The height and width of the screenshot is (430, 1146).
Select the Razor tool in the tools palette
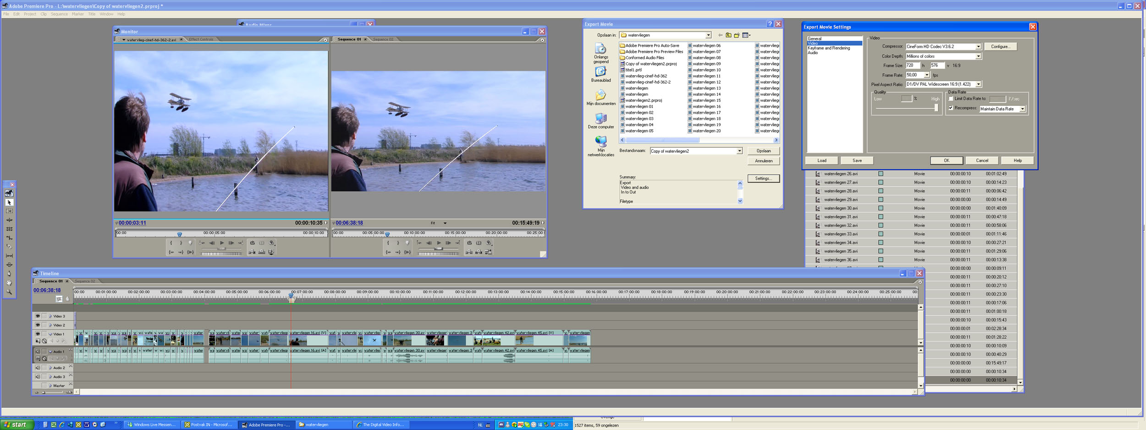coord(9,247)
